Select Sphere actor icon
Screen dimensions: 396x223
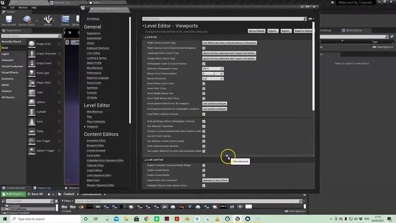point(32,102)
